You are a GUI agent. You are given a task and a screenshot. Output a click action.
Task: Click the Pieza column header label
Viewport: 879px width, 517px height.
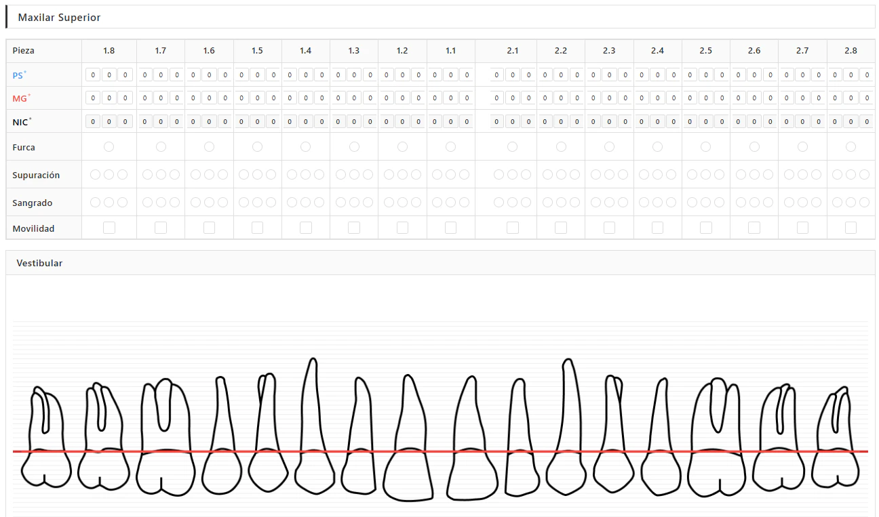tap(23, 50)
